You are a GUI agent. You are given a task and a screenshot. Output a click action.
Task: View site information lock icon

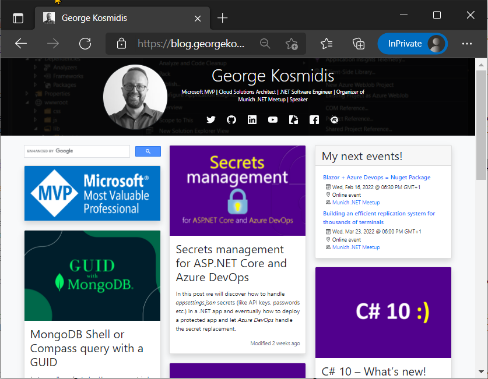(121, 44)
